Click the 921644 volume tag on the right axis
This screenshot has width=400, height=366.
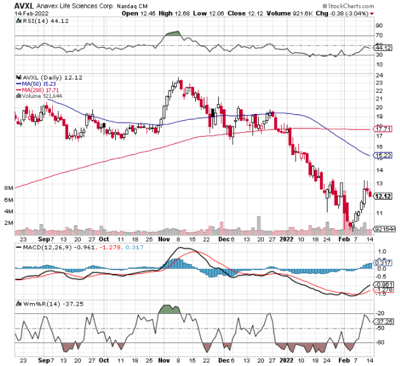385,229
